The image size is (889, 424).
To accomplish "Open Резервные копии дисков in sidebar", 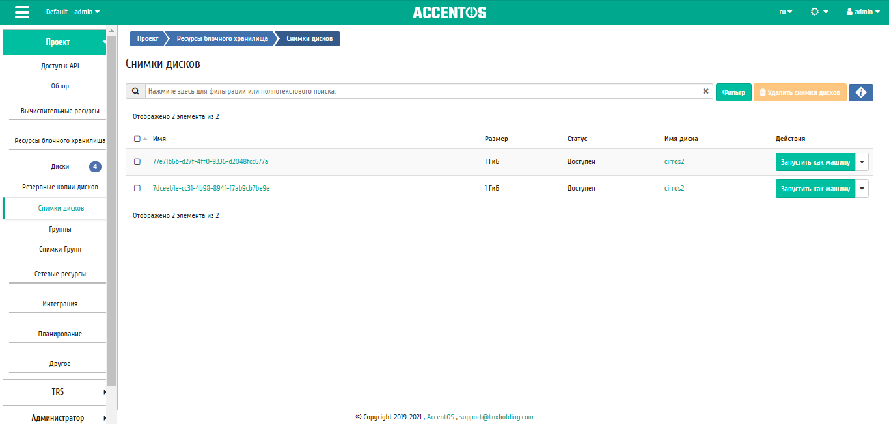I will coord(60,187).
